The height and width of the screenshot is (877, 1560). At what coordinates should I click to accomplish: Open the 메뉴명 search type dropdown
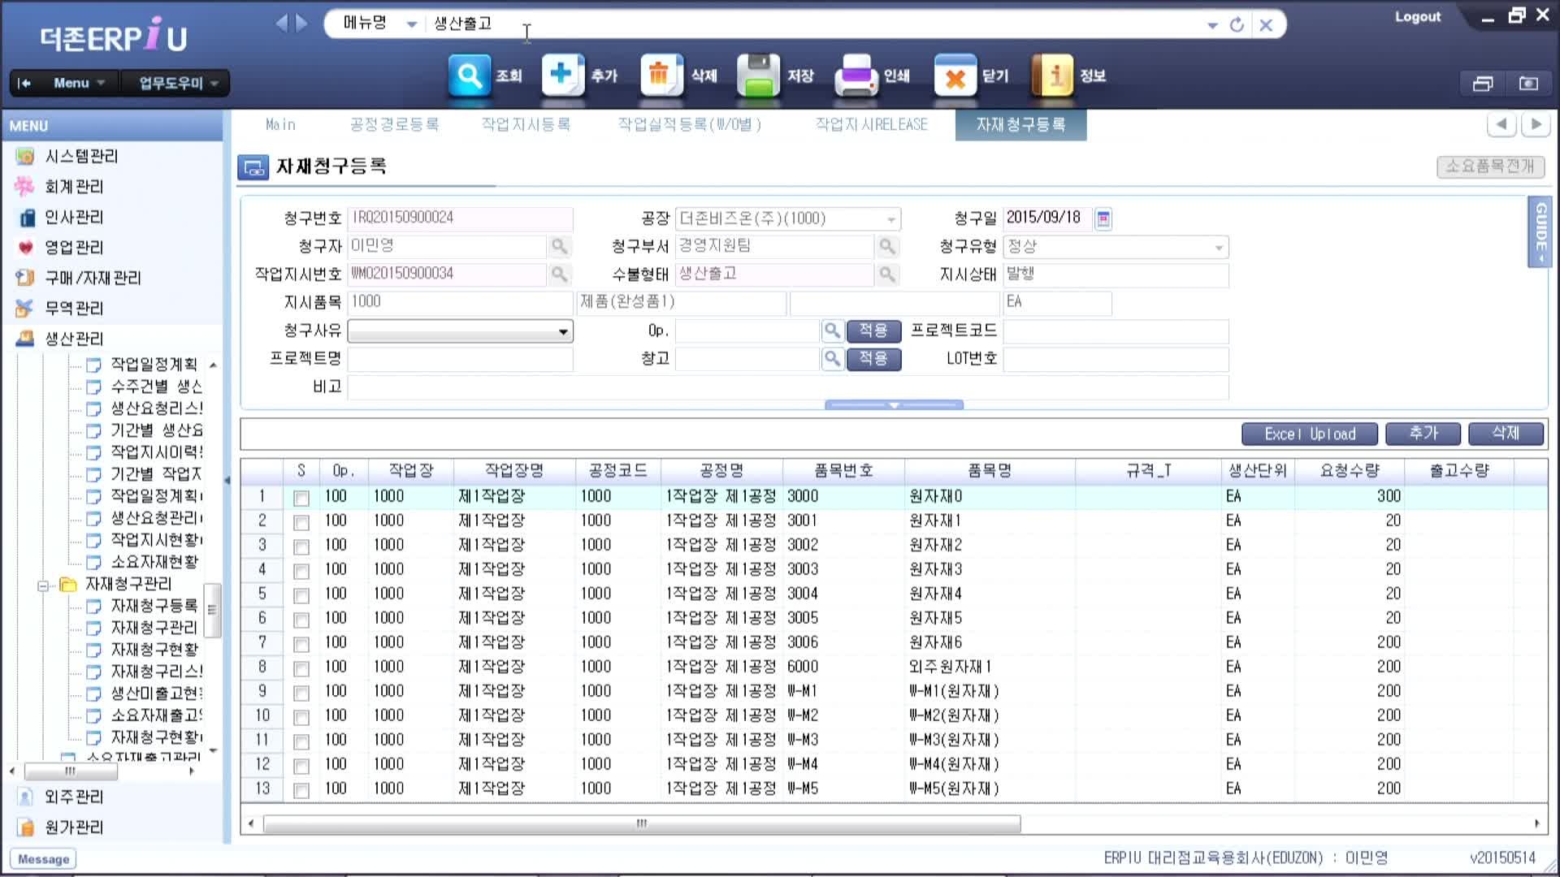click(x=412, y=24)
